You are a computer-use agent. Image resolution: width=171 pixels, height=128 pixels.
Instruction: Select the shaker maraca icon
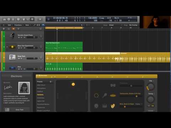tap(105, 95)
